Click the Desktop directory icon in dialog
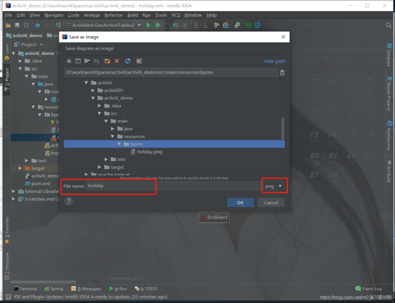The height and width of the screenshot is (303, 395). pos(78,61)
